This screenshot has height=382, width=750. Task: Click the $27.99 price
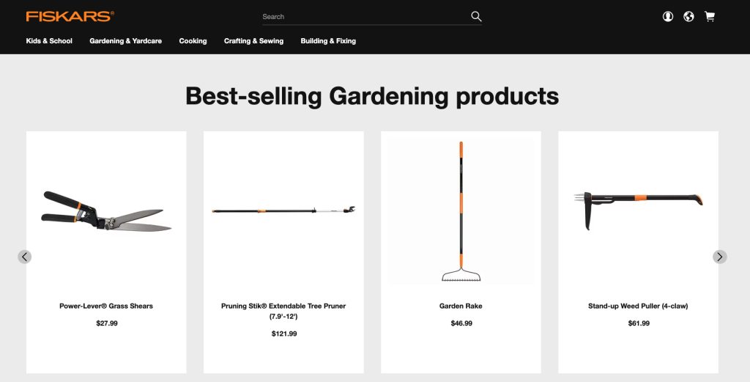tap(107, 323)
